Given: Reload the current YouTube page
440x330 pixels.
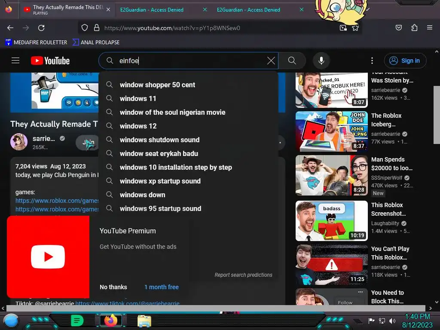Looking at the screenshot, I should (x=41, y=28).
